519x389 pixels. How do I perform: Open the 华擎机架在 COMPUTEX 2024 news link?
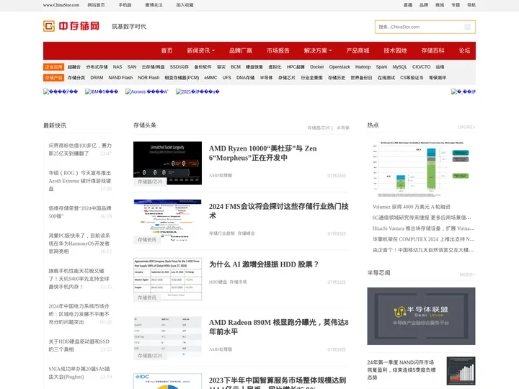[x=423, y=239]
